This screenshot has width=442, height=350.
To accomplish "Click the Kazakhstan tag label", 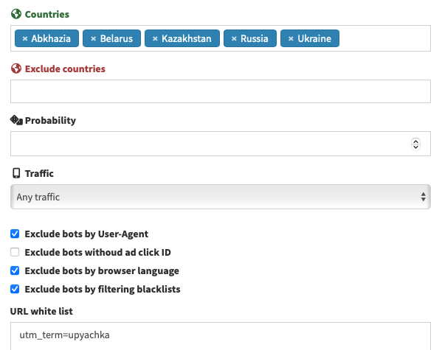I will point(187,38).
